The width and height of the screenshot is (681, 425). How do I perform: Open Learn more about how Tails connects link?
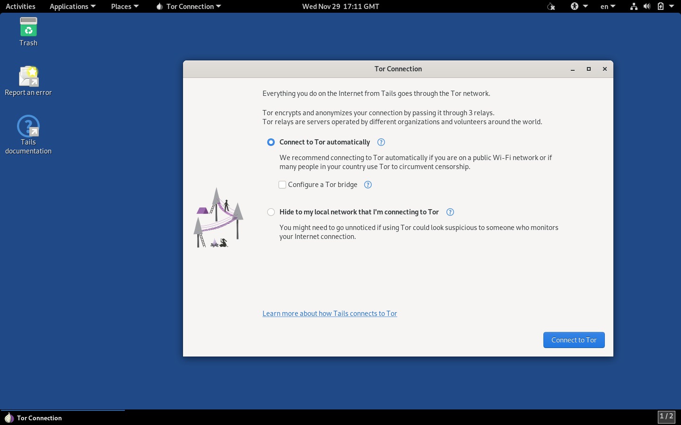(x=330, y=314)
